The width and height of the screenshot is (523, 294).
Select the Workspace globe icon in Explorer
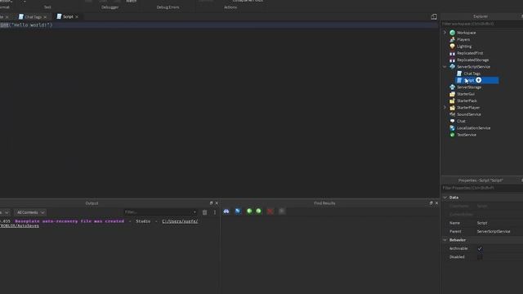(x=452, y=33)
